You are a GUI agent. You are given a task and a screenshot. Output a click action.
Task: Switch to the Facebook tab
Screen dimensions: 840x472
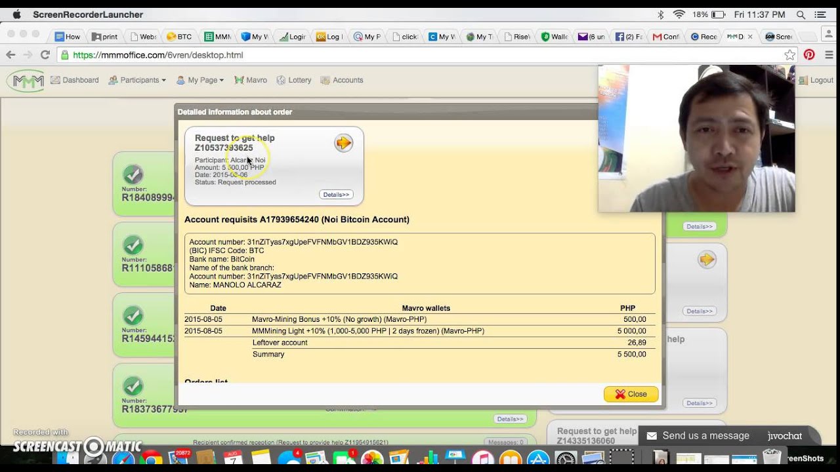coord(629,37)
